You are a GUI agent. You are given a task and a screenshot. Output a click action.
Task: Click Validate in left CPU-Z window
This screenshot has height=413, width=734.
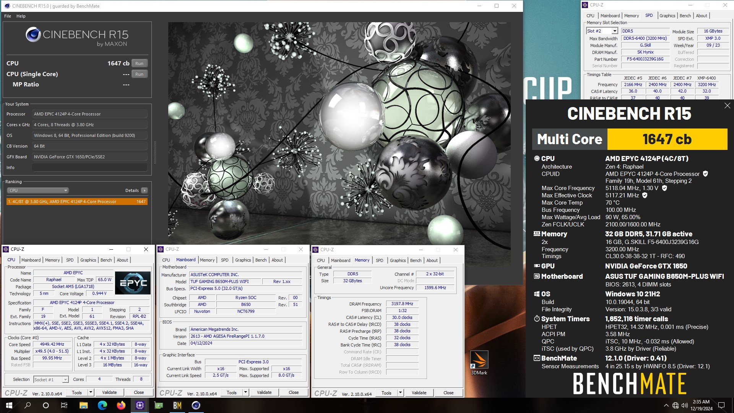pos(109,392)
